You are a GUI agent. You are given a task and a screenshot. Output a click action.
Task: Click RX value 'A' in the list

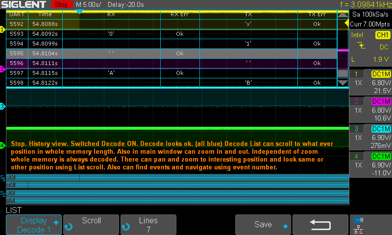[111, 73]
